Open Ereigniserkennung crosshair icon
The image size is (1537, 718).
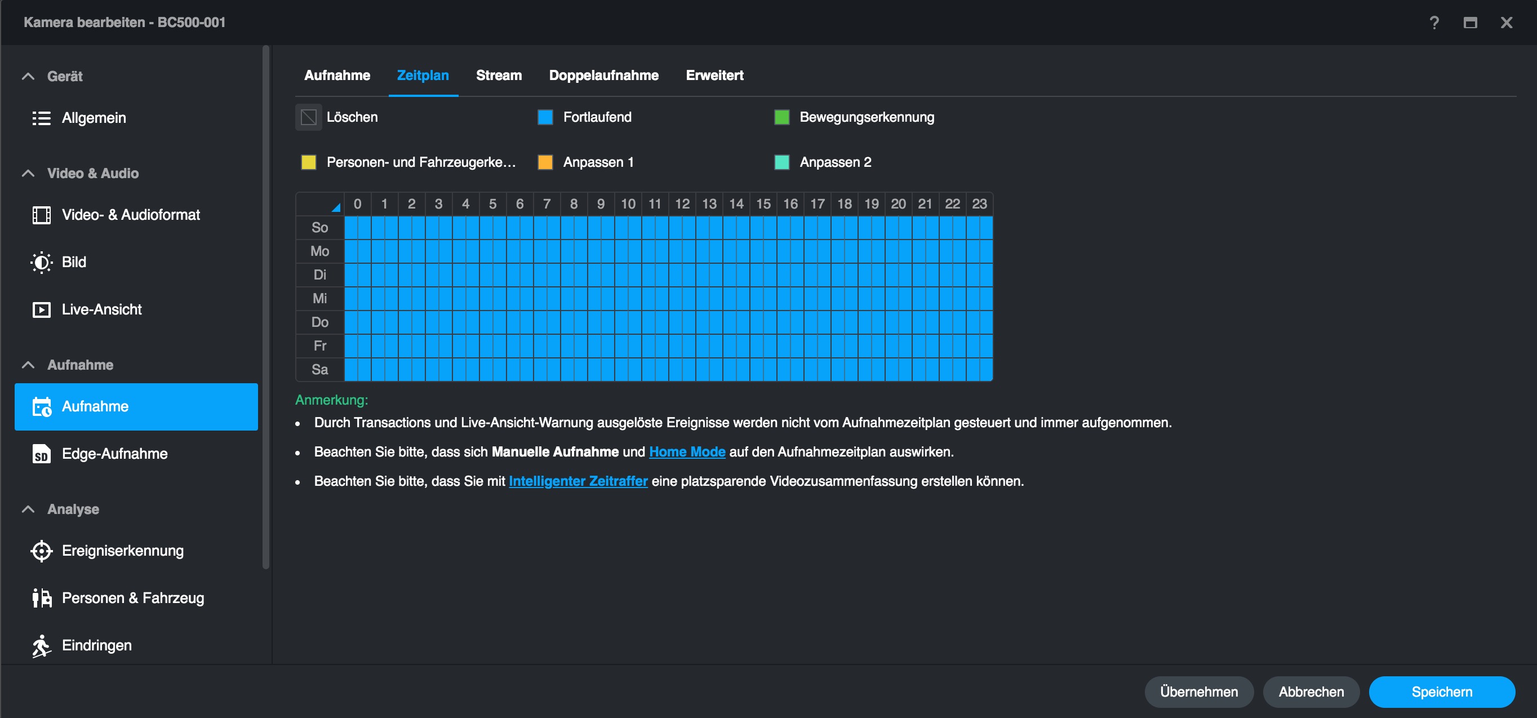[x=41, y=551]
